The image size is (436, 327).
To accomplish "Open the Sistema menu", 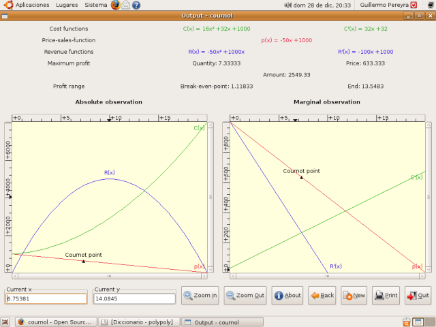I will [x=95, y=5].
